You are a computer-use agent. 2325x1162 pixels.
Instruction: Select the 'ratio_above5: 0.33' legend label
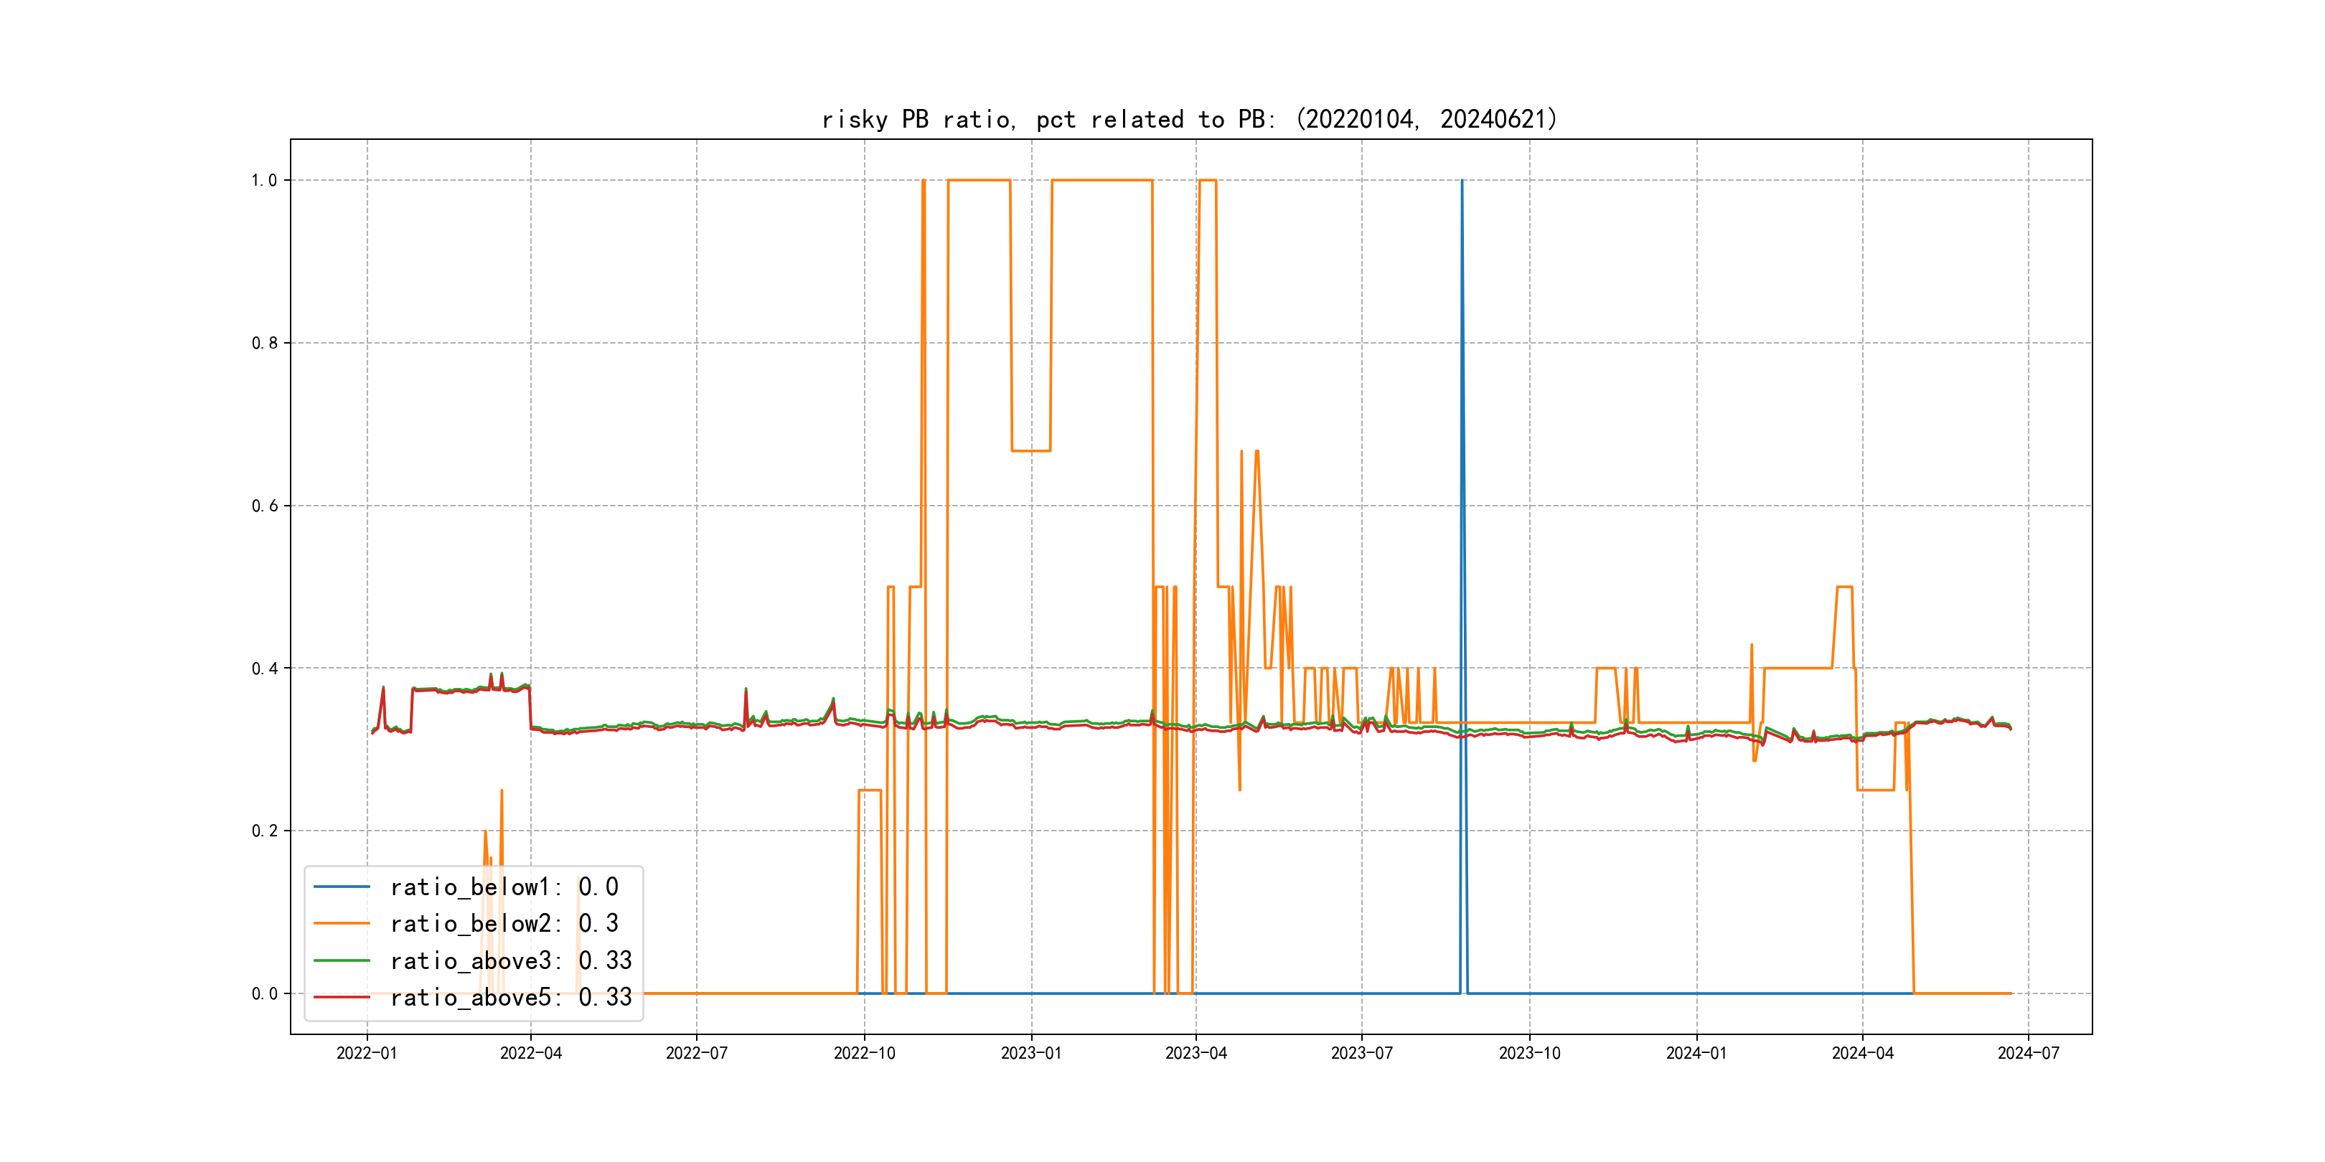[x=510, y=997]
